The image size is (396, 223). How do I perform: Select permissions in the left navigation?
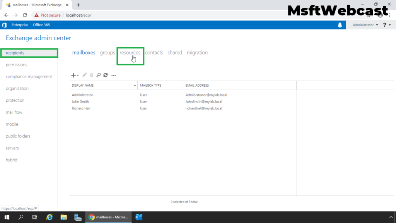16,65
